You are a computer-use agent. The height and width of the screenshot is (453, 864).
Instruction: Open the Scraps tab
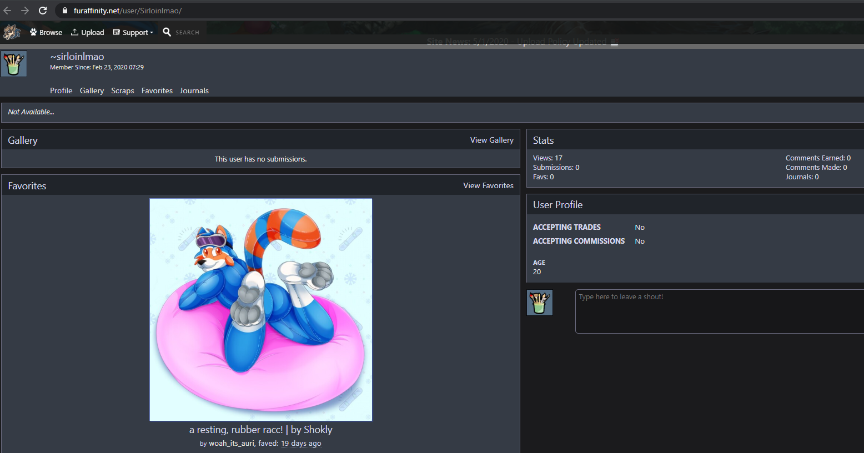123,90
